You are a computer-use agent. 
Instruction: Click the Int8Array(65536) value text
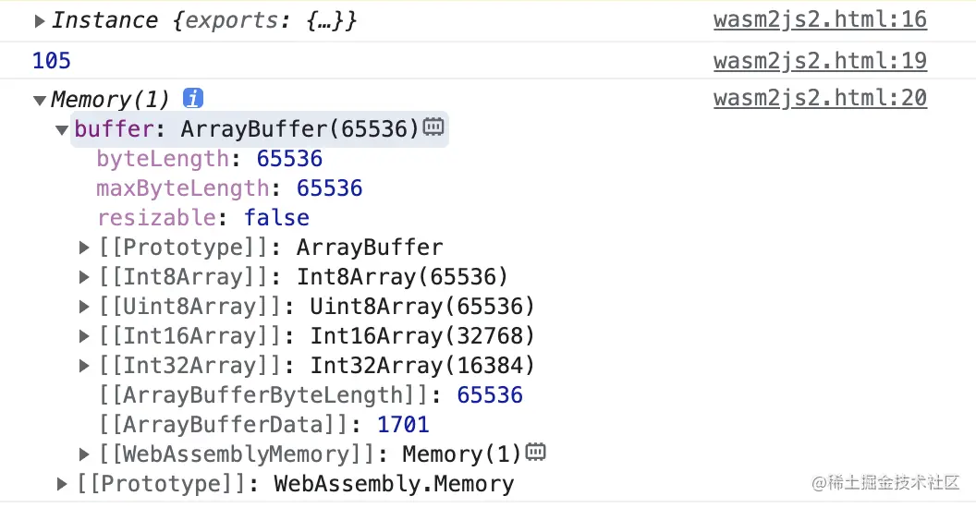(x=403, y=277)
